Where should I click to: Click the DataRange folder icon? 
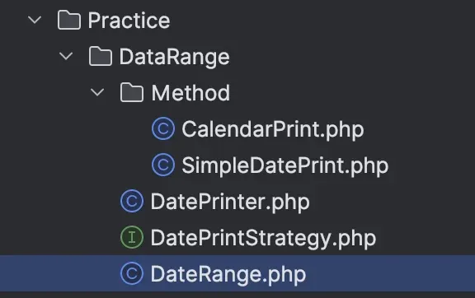coord(101,56)
